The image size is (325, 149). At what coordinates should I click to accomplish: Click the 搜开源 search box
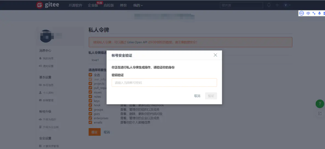click(241, 5)
